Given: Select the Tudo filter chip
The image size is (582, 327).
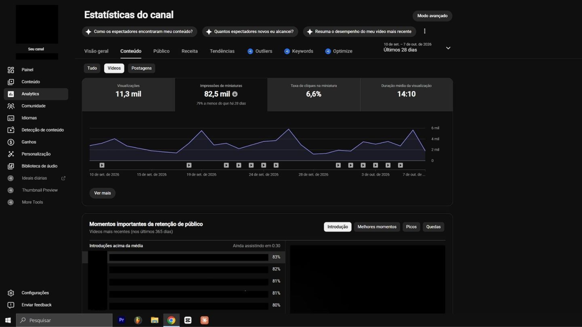Looking at the screenshot, I should pos(92,68).
